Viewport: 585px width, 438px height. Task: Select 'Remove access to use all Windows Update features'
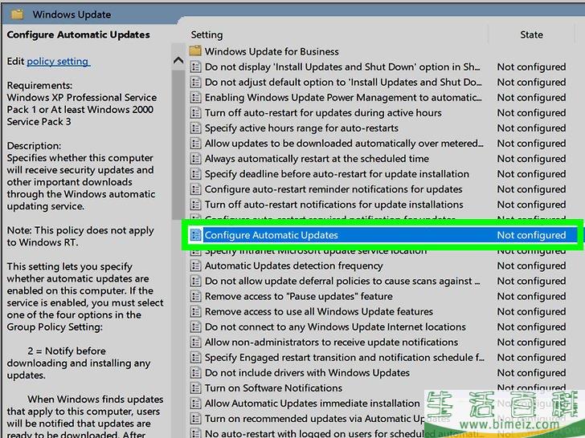coord(319,311)
